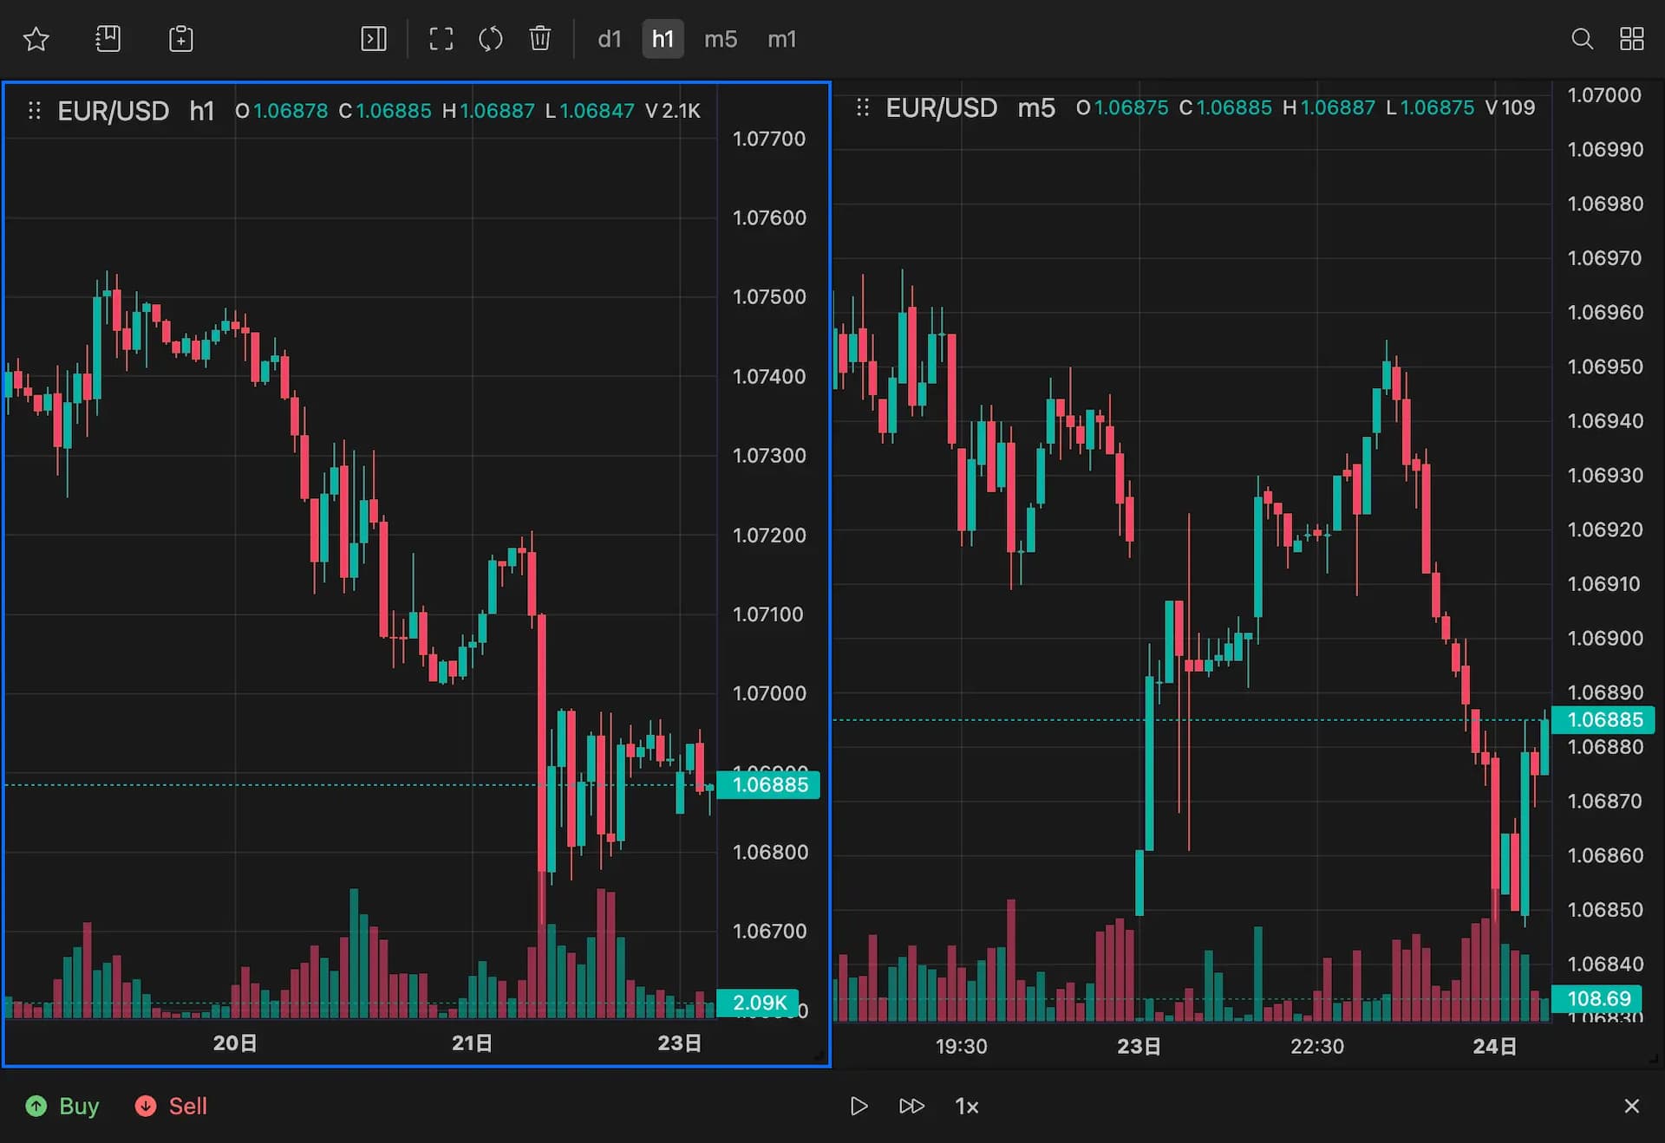Image resolution: width=1665 pixels, height=1143 pixels.
Task: Select the h1 timeframe
Action: point(663,39)
